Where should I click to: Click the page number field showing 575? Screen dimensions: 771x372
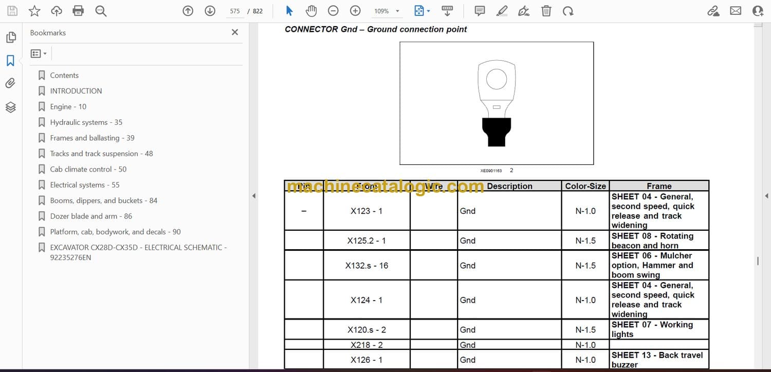pos(235,11)
